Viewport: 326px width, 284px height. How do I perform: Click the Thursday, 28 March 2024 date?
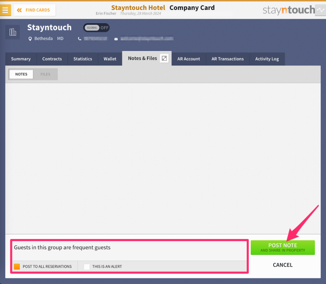click(x=141, y=13)
